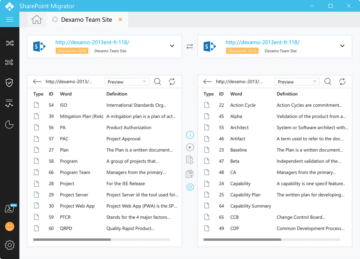Select the Architect row

(275, 128)
